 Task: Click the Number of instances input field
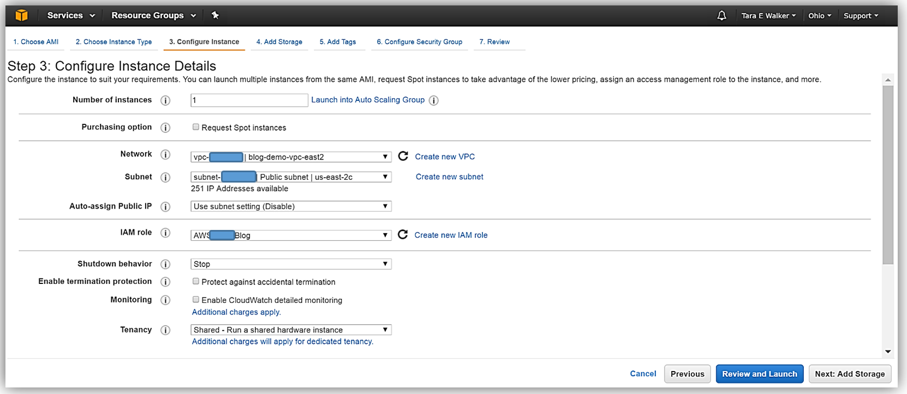pyautogui.click(x=249, y=100)
